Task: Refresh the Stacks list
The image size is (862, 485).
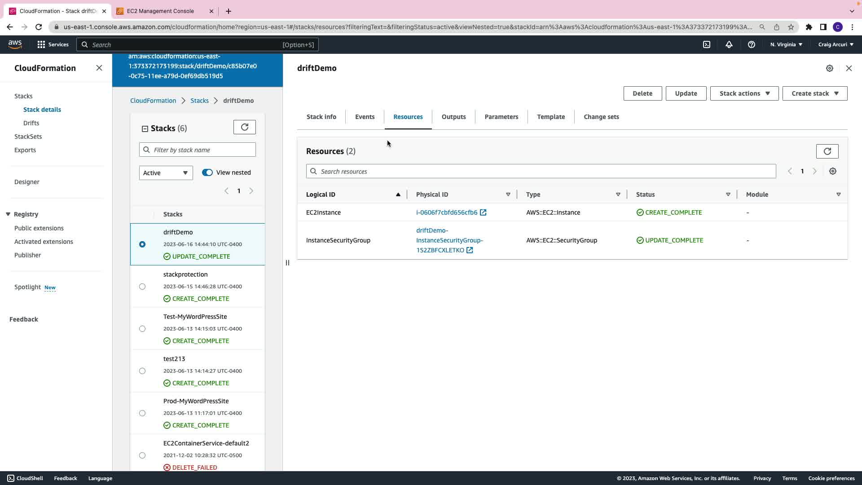Action: click(x=245, y=127)
